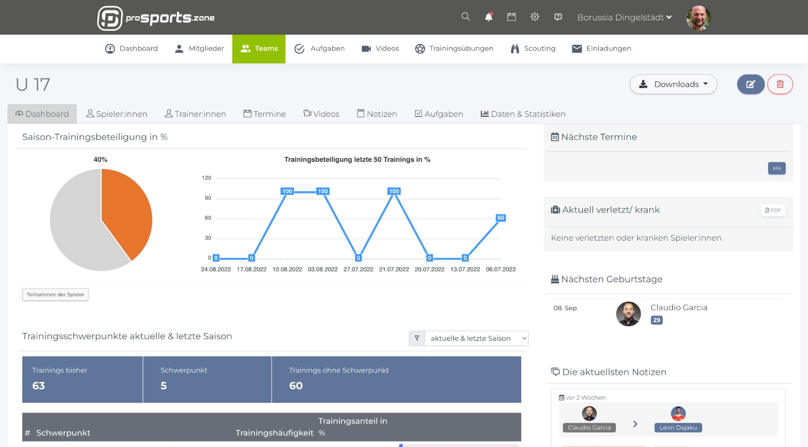Click the 100 data point on 10.08.2022

tap(287, 191)
